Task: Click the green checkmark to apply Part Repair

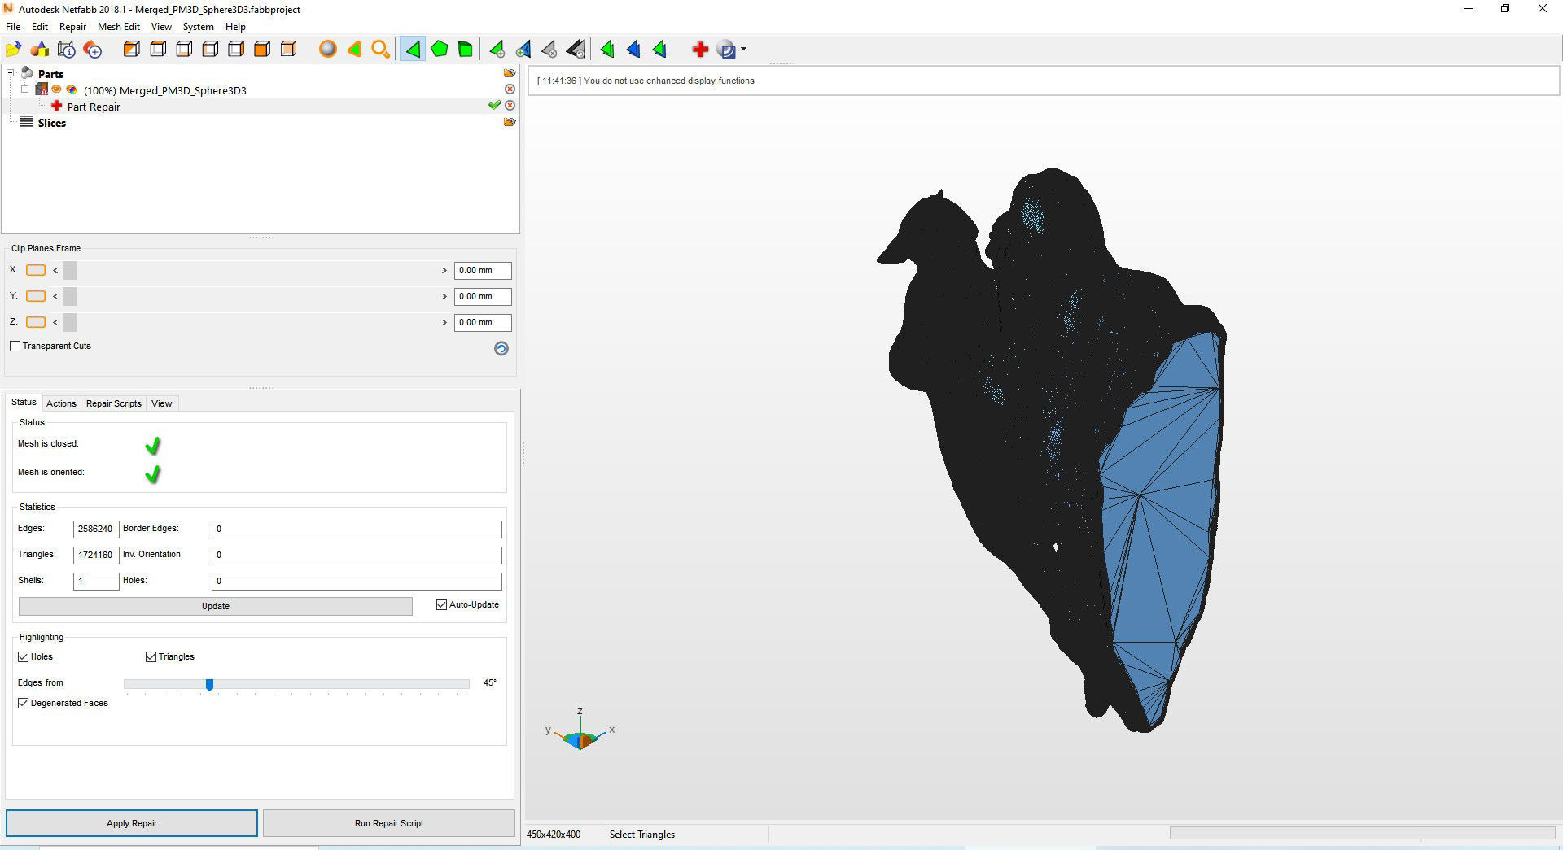Action: pyautogui.click(x=494, y=106)
